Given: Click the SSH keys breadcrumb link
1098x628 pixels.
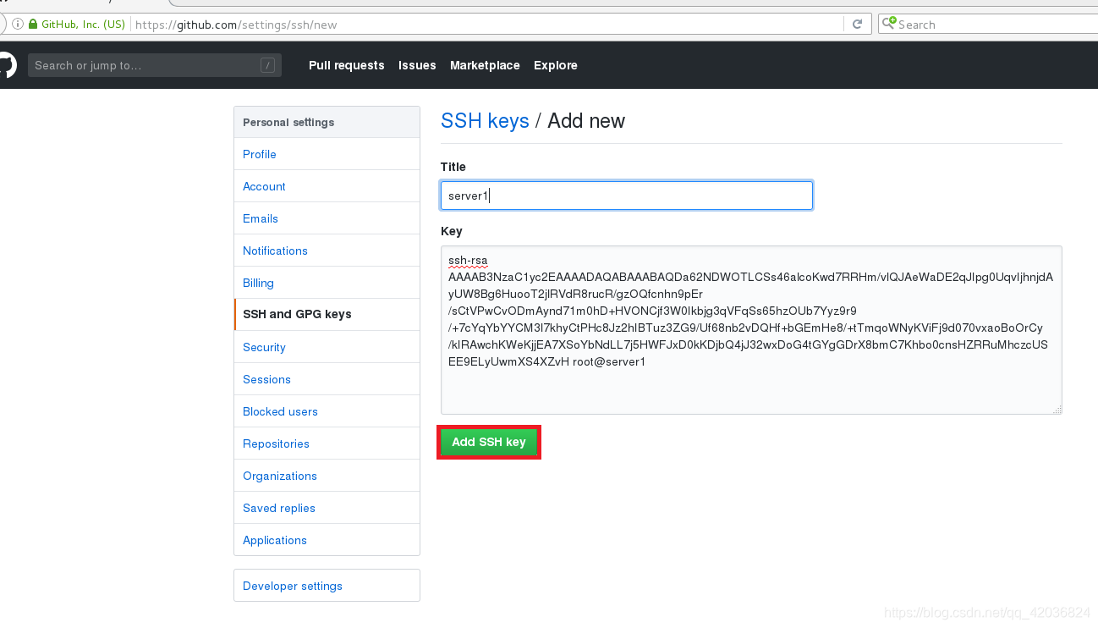Looking at the screenshot, I should (x=485, y=121).
